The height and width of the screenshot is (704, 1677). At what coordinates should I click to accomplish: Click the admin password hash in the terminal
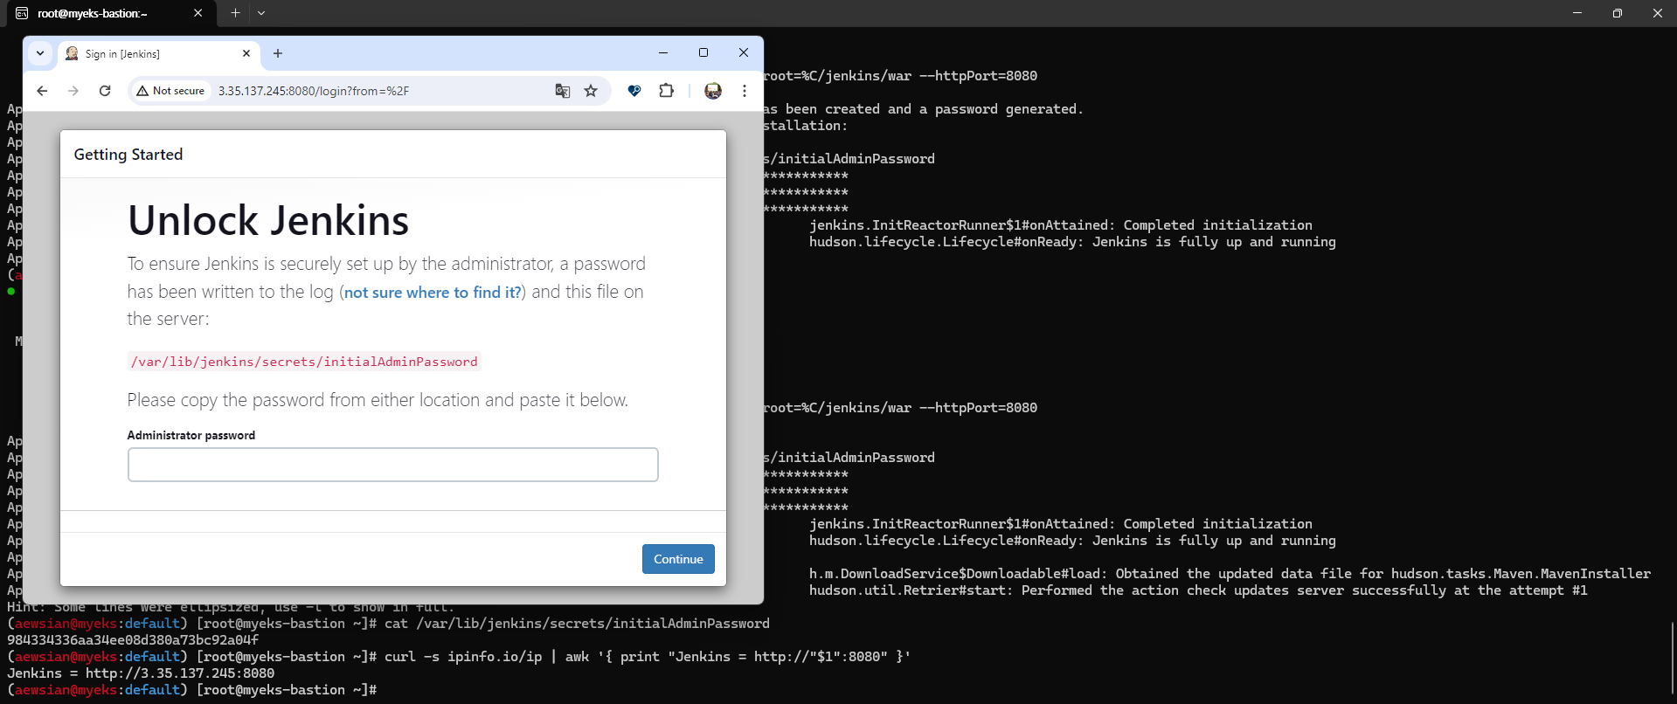pos(133,640)
